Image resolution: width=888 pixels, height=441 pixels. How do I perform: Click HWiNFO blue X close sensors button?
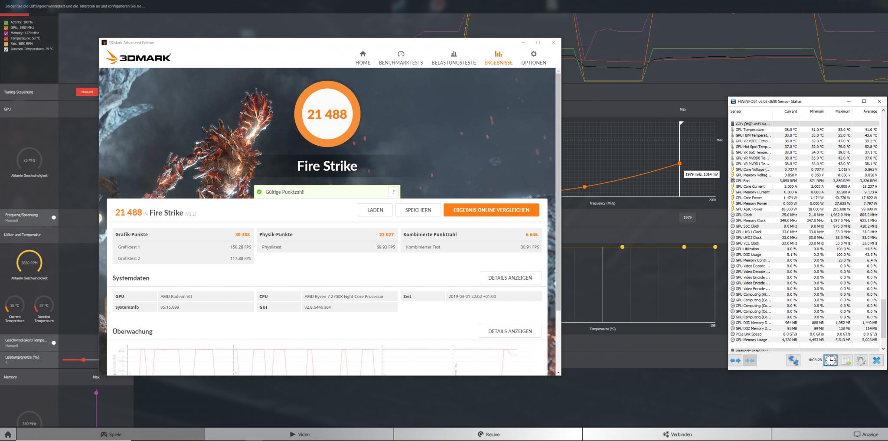point(876,360)
